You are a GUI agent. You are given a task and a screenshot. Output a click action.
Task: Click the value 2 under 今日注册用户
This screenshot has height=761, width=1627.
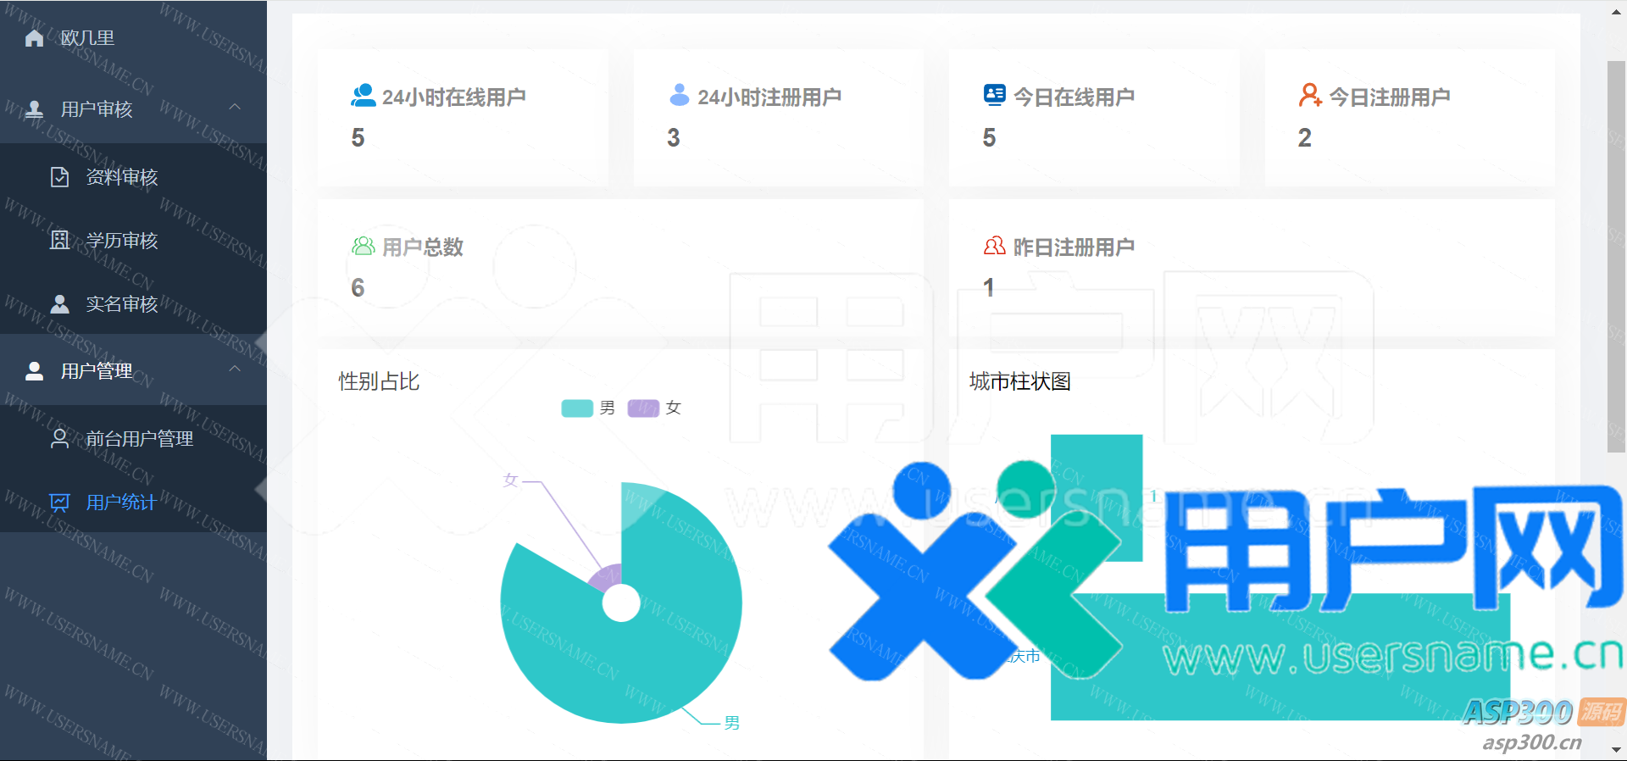[1305, 138]
